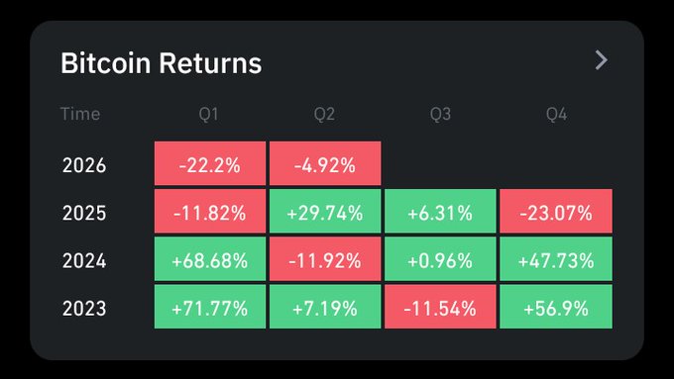Open Bitcoin Returns details via chevron arrow
The image size is (674, 379).
[602, 60]
